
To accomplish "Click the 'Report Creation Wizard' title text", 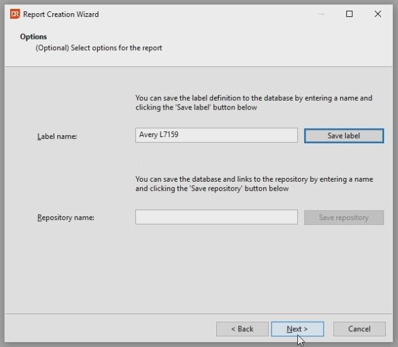I will [61, 14].
